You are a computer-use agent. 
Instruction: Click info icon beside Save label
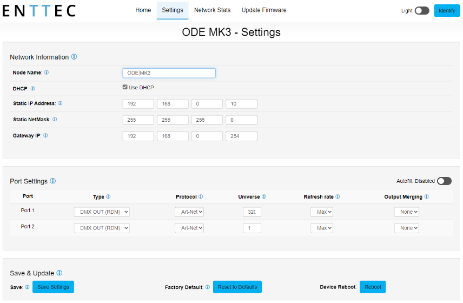click(x=27, y=287)
